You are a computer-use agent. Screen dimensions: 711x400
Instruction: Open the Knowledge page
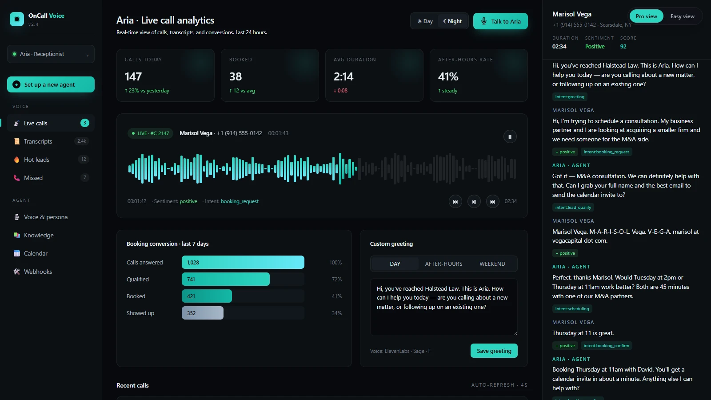coord(51,235)
